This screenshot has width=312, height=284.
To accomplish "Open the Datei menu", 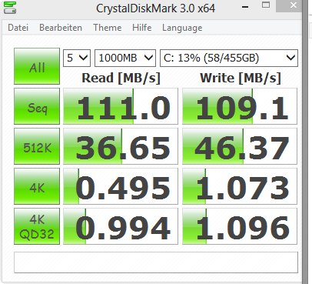I will (x=18, y=28).
